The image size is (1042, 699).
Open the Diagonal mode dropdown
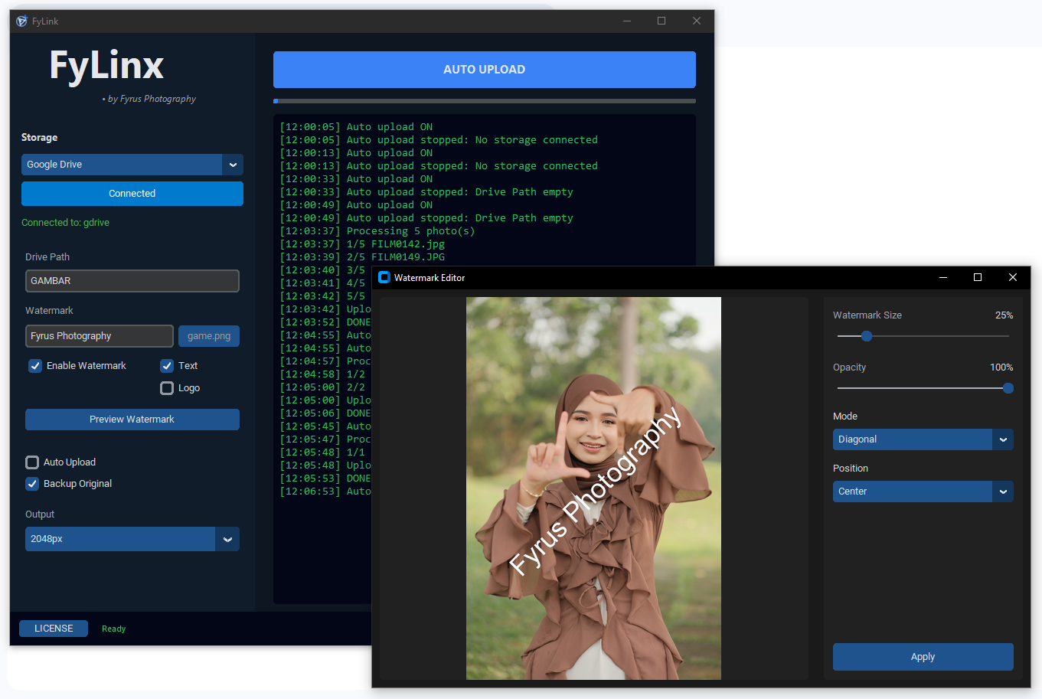(x=923, y=439)
